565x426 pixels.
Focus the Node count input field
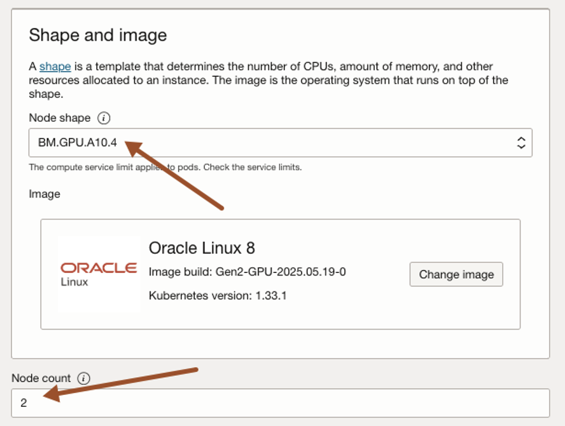280,403
